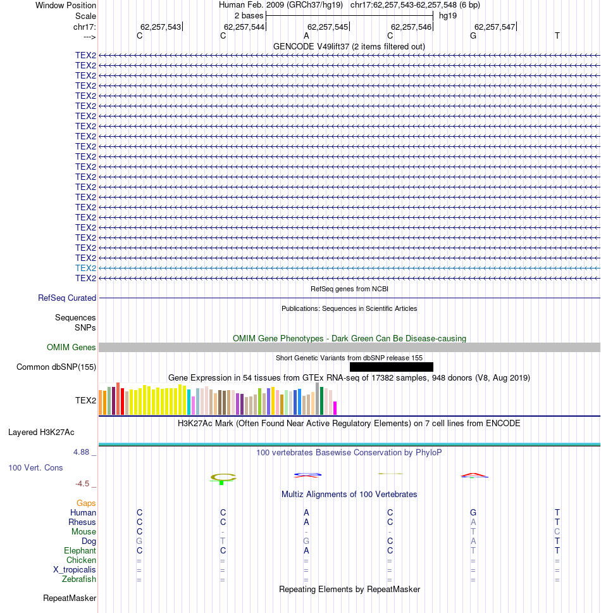The height and width of the screenshot is (613, 601).
Task: Click the Layered H3K27Ac track label
Action: 41,432
